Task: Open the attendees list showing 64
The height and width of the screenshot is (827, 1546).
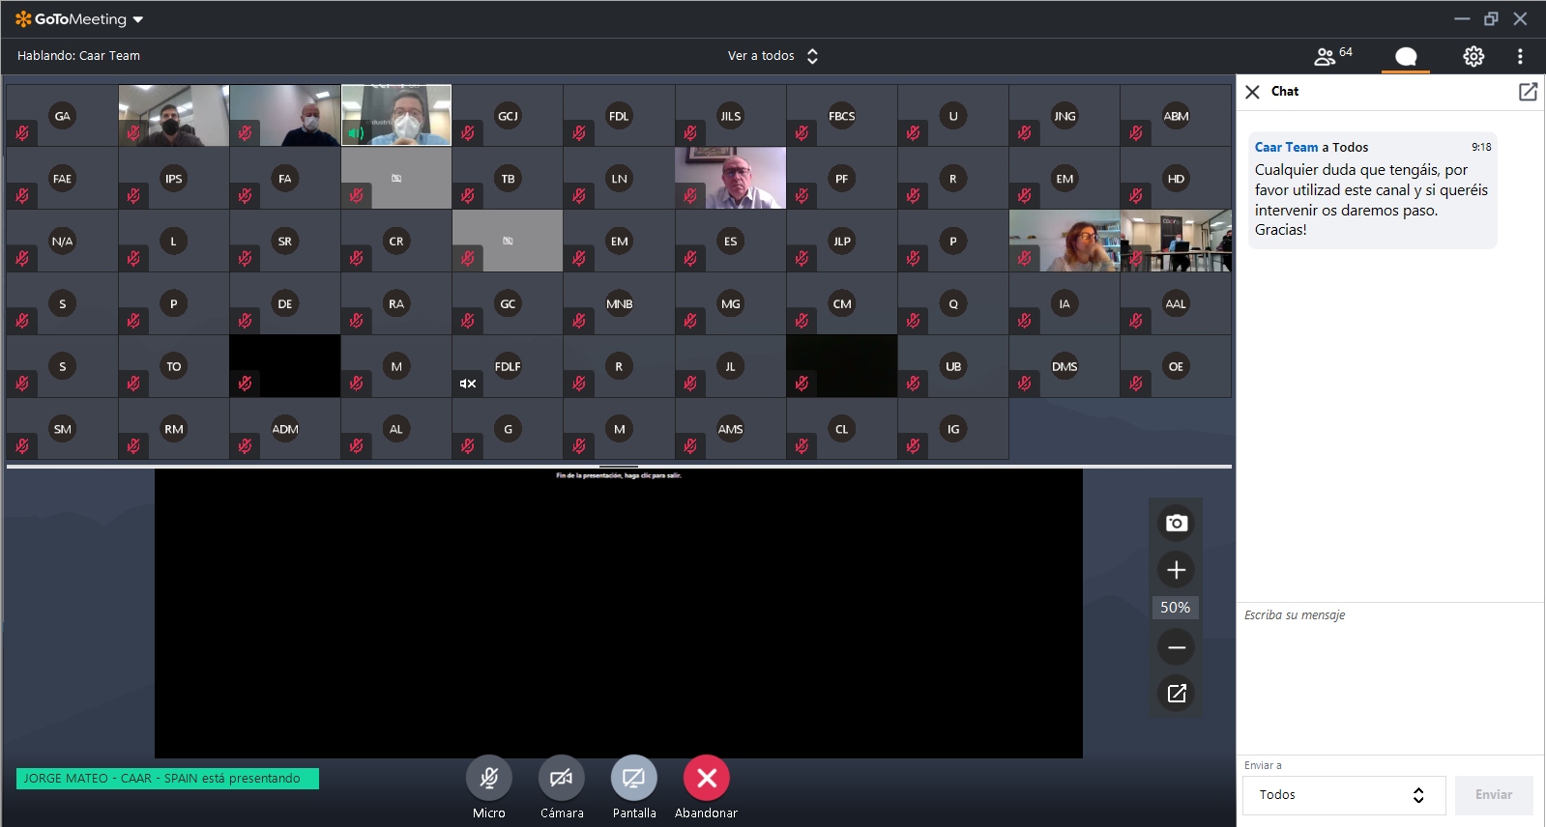Action: coord(1332,56)
